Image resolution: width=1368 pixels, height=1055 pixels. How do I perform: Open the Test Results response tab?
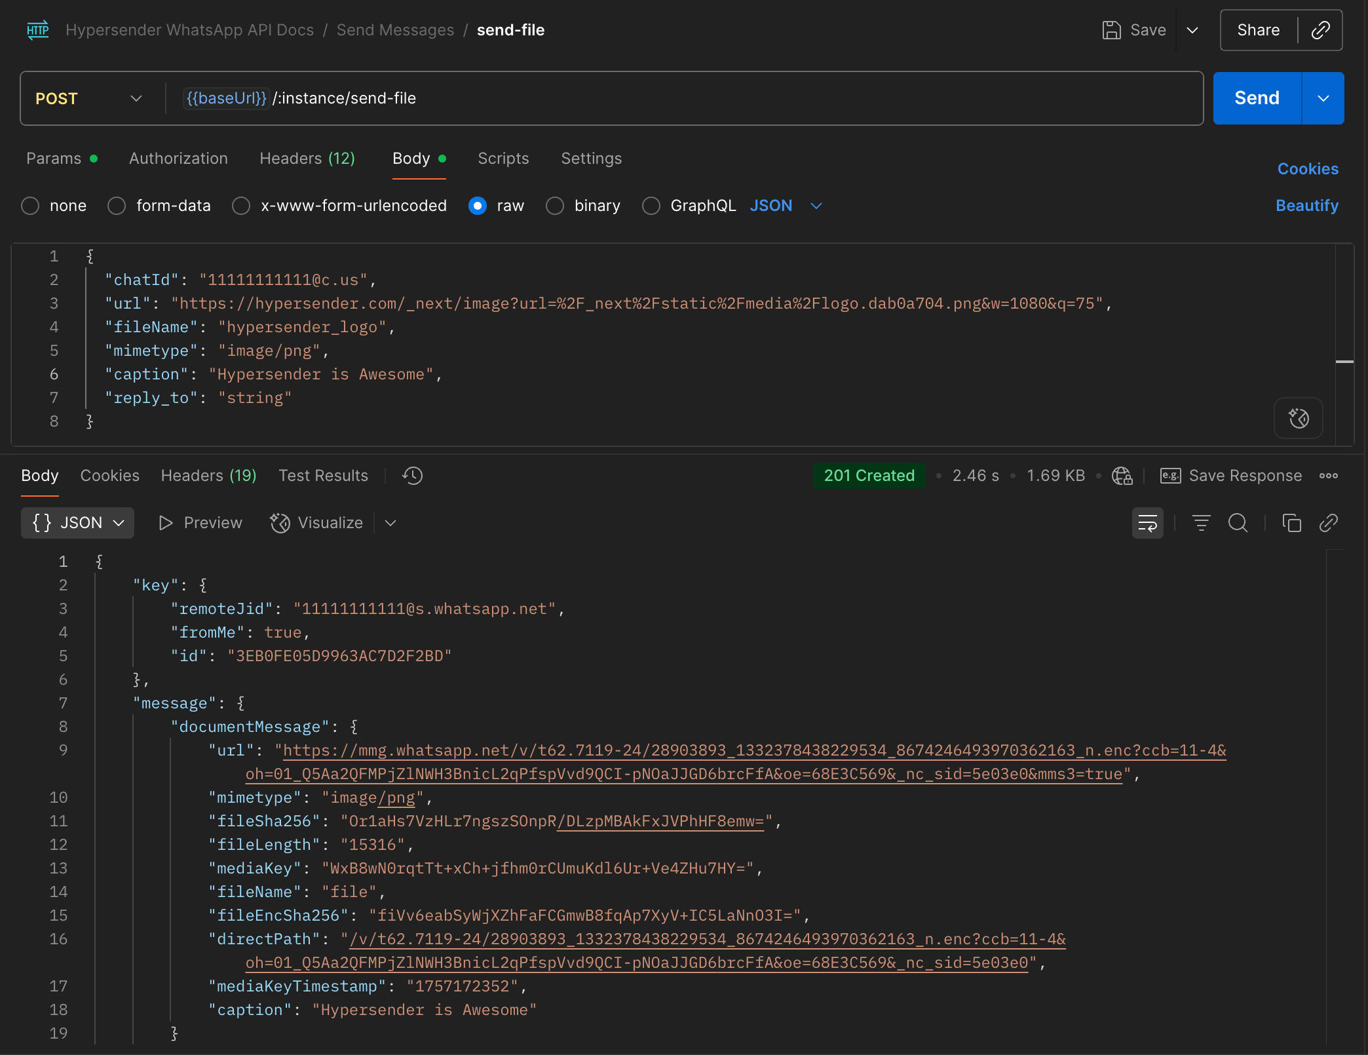click(x=323, y=476)
